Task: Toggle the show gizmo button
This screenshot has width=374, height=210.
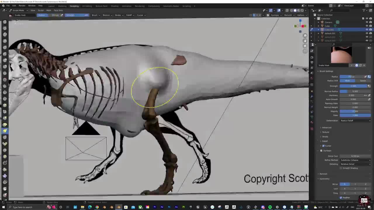Action: (x=271, y=10)
